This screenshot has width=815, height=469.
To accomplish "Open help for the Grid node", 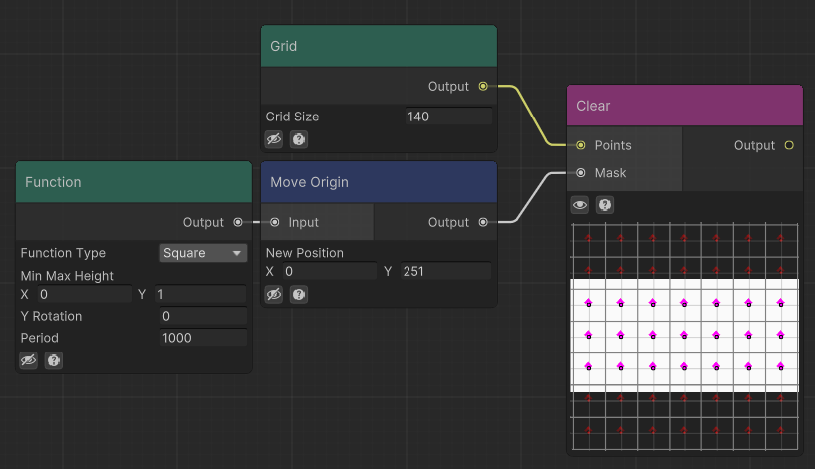I will click(x=298, y=139).
